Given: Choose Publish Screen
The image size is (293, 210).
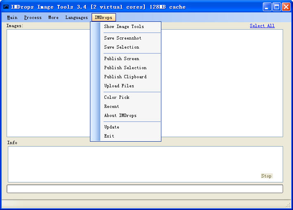Looking at the screenshot, I should pos(125,58).
